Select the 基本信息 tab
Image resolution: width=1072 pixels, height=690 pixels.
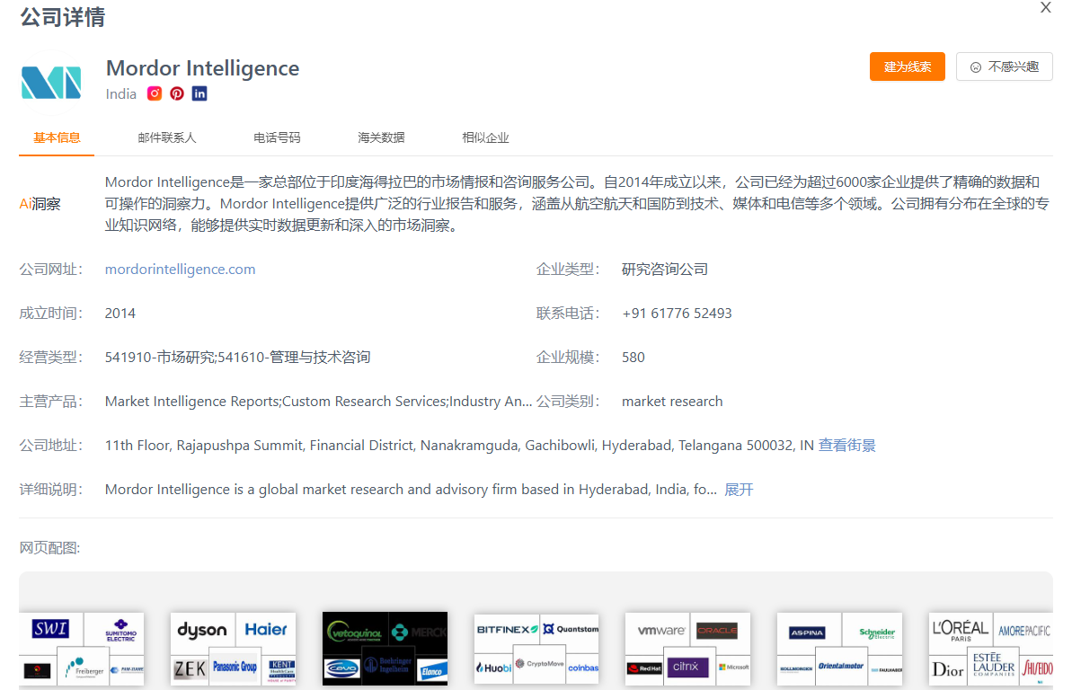pyautogui.click(x=57, y=137)
